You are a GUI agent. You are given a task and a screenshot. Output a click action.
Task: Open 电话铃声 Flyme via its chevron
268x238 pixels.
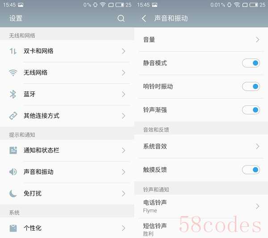coord(258,206)
